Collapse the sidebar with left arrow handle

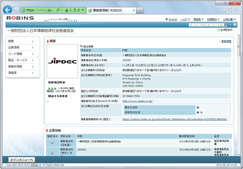pos(38,57)
